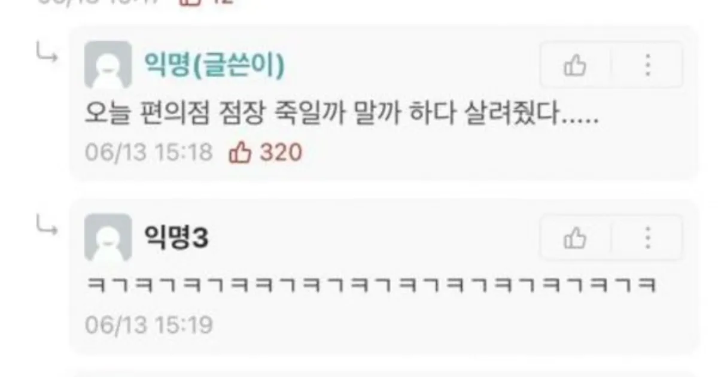Image resolution: width=718 pixels, height=377 pixels.
Task: Click the ㅋㄱㅋㄱ laughing comment text
Action: (372, 285)
